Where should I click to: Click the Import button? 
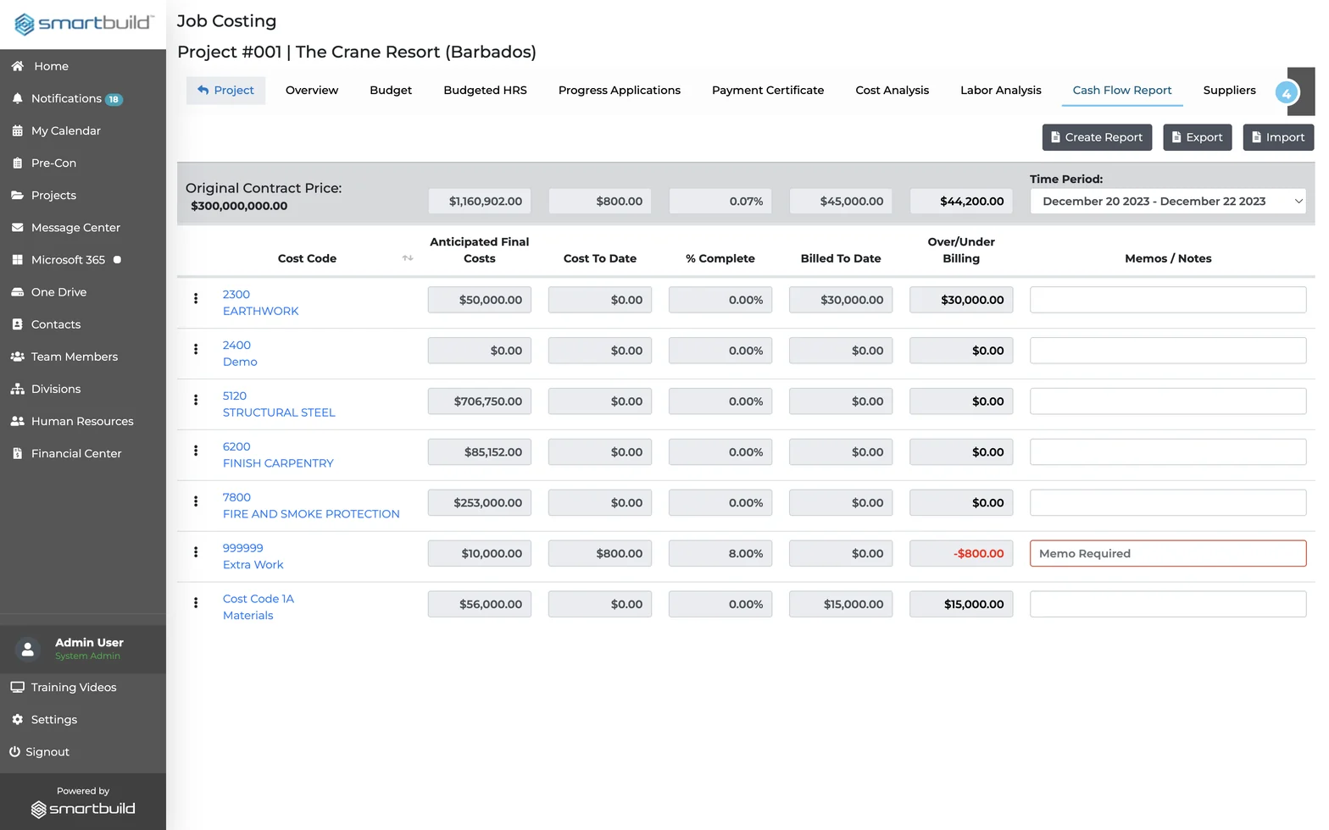(x=1278, y=137)
